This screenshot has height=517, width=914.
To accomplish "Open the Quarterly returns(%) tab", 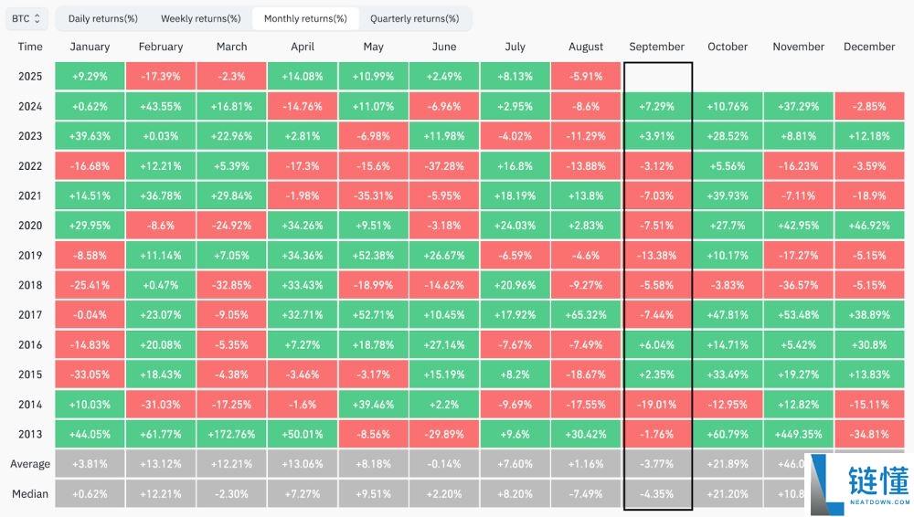I will [414, 18].
